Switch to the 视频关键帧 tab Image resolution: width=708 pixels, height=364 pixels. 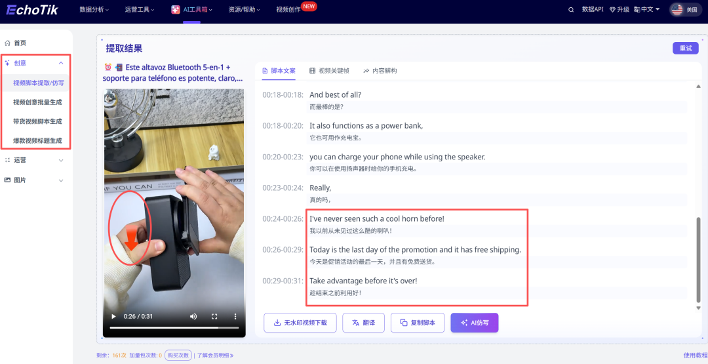pyautogui.click(x=329, y=71)
